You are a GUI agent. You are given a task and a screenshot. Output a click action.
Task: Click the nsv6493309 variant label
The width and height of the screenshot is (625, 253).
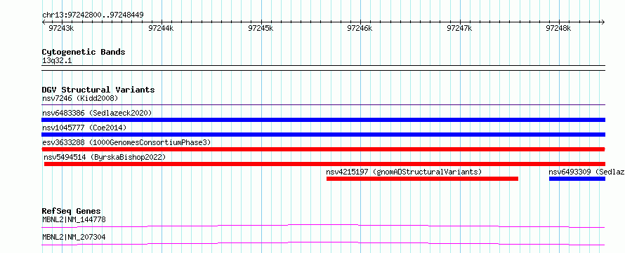pyautogui.click(x=587, y=172)
